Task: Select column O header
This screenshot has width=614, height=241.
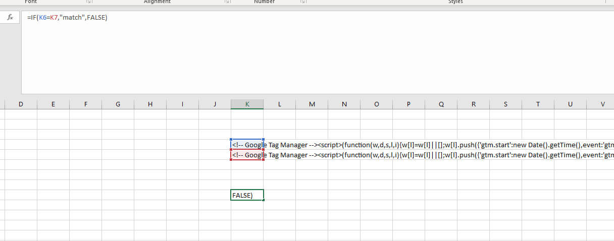Action: (x=376, y=104)
